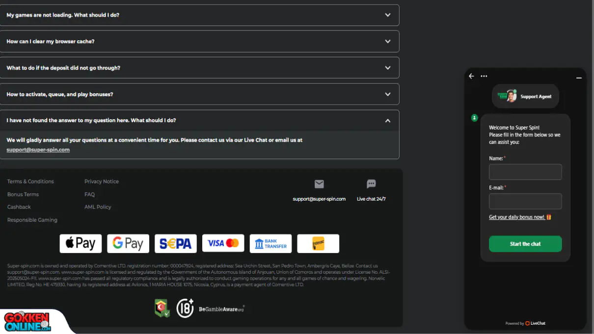594x334 pixels.
Task: Open the AML Policy footer link
Action: coord(98,207)
